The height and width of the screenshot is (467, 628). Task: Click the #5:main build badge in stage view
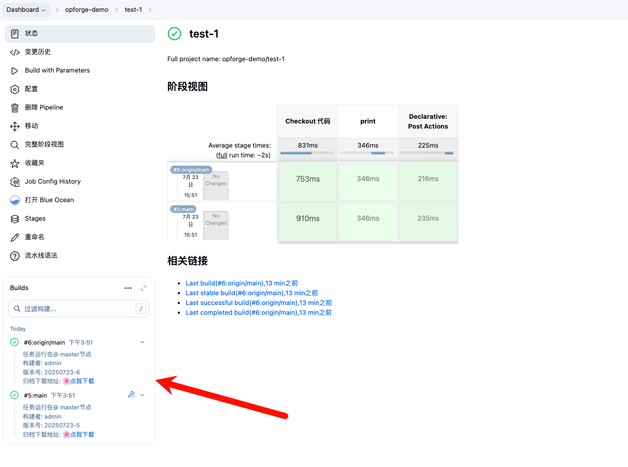pyautogui.click(x=183, y=209)
